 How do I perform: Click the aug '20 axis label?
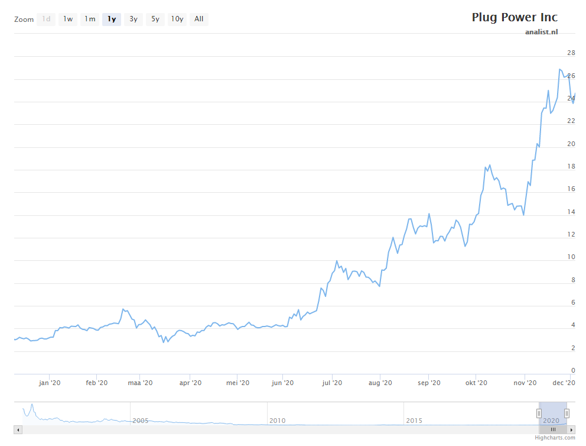point(380,383)
